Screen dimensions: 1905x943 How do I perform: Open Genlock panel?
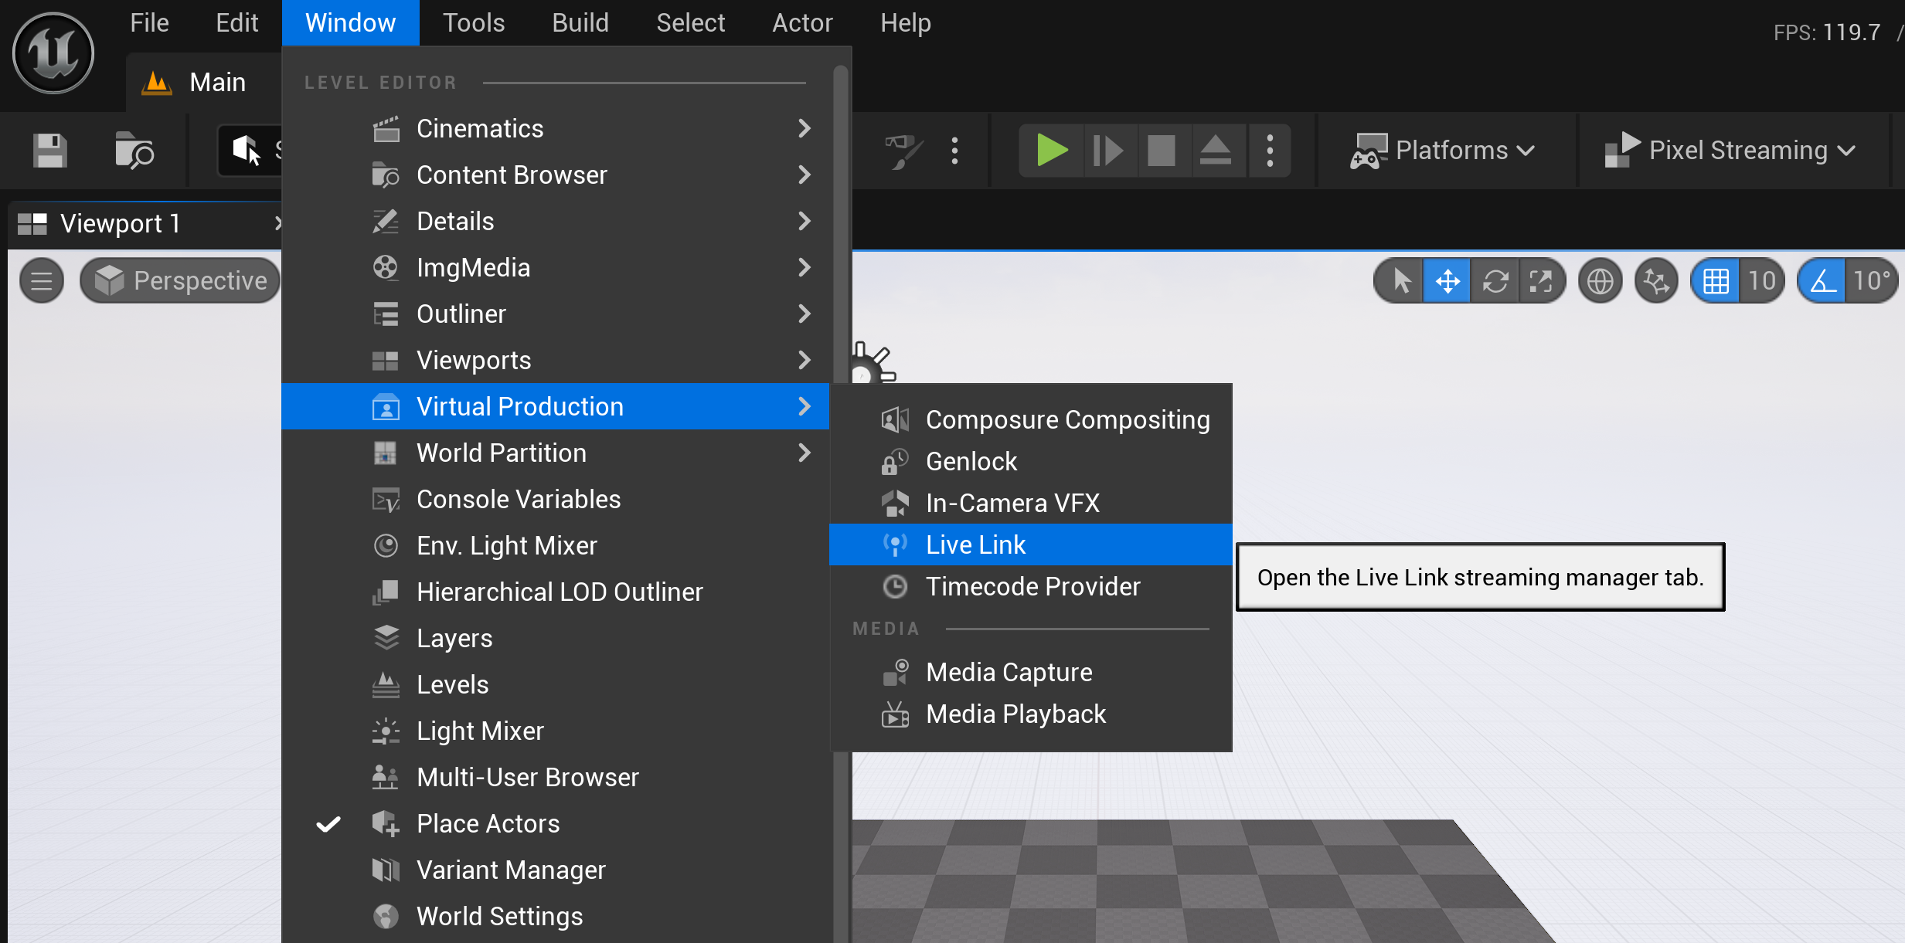[1031, 461]
